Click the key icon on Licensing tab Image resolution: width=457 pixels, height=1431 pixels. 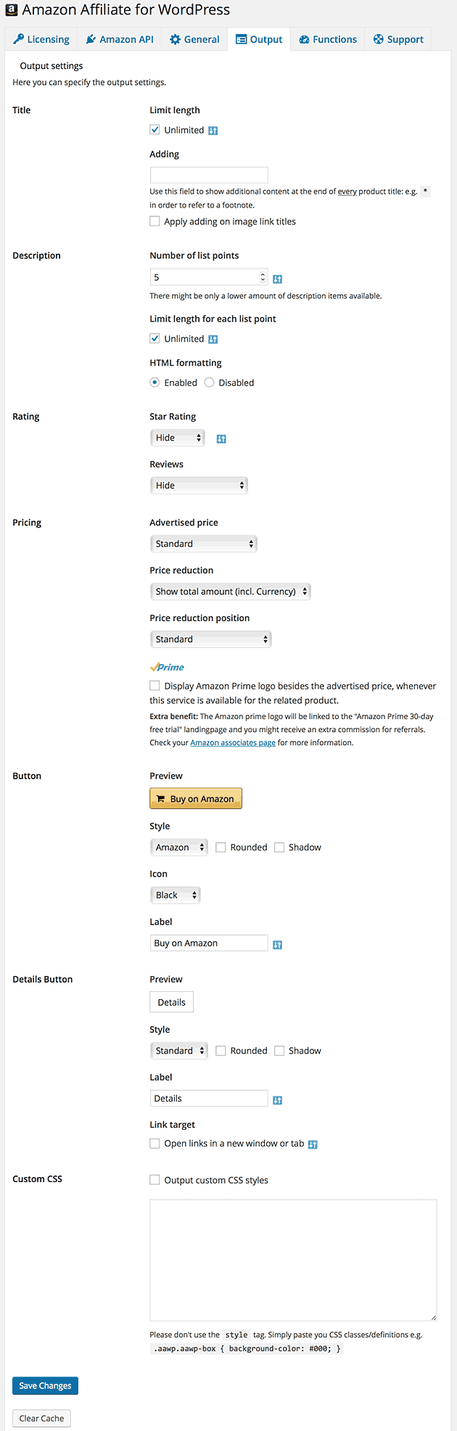click(18, 39)
